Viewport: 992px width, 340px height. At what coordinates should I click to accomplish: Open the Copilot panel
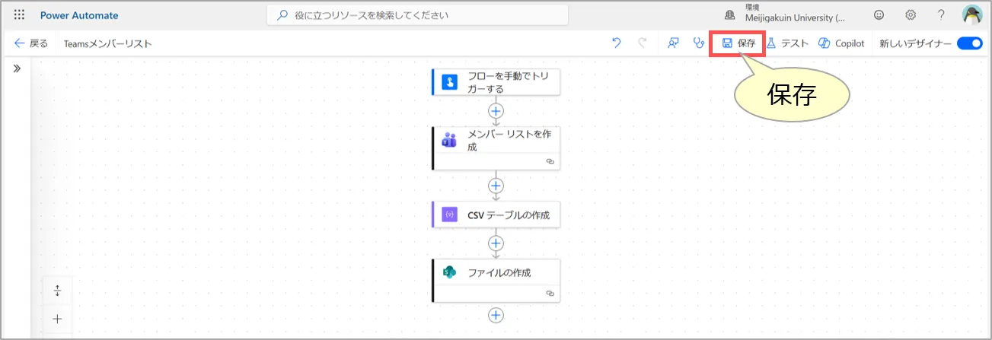841,43
